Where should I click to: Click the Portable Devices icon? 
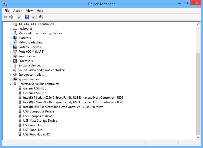(x=15, y=47)
